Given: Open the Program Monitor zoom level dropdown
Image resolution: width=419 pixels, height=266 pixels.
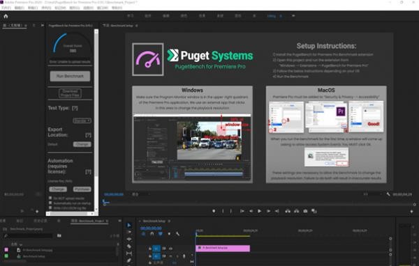Looking at the screenshot, I should point(141,194).
